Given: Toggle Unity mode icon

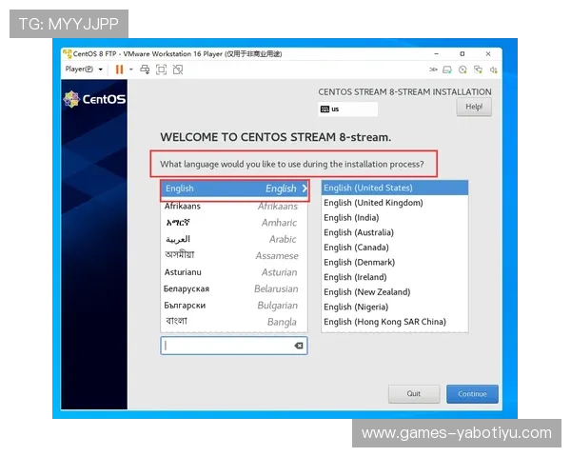Looking at the screenshot, I should click(x=178, y=70).
